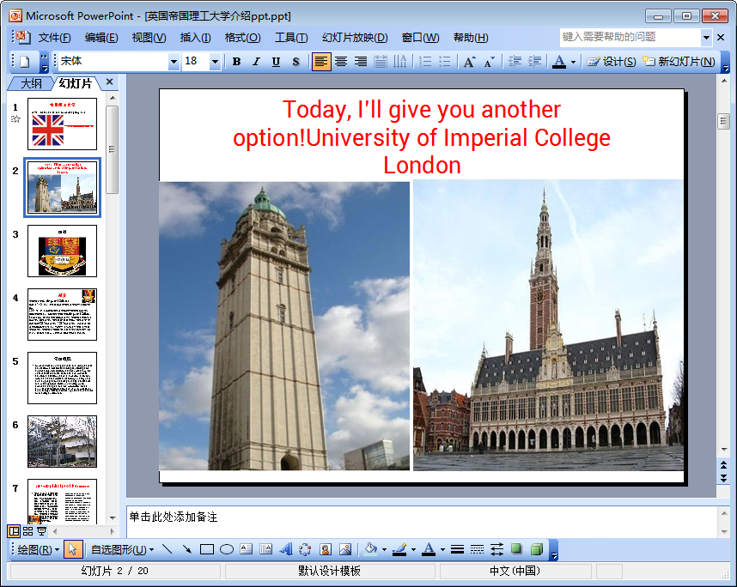Decrease font size with small A icon
This screenshot has height=587, width=737.
(x=489, y=62)
